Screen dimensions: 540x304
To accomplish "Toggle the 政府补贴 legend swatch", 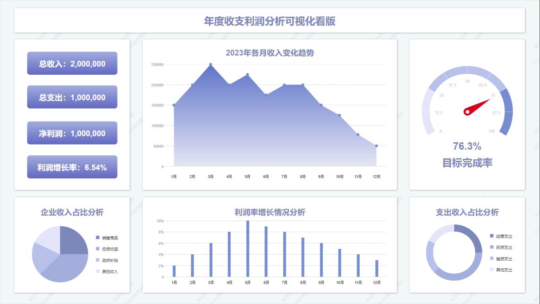I will (98, 260).
